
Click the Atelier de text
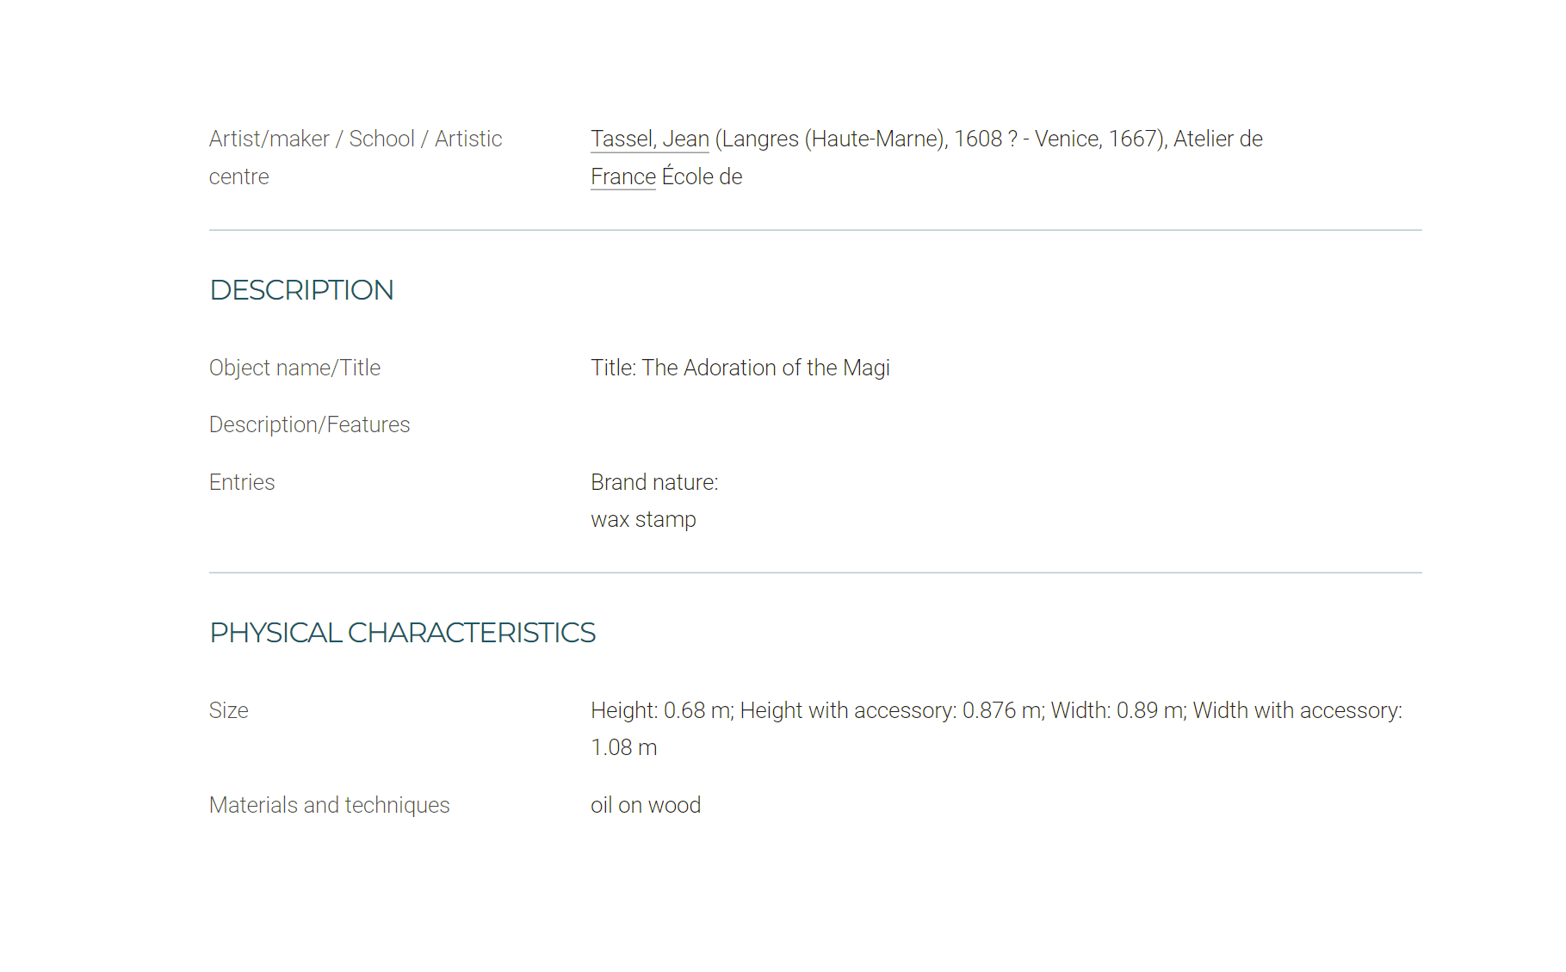1218,139
